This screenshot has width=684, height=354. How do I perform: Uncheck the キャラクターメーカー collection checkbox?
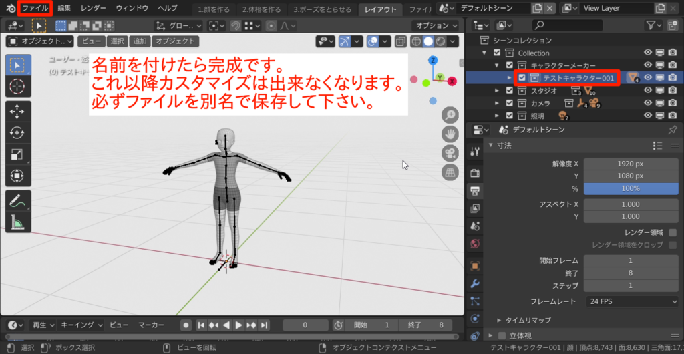pos(509,65)
